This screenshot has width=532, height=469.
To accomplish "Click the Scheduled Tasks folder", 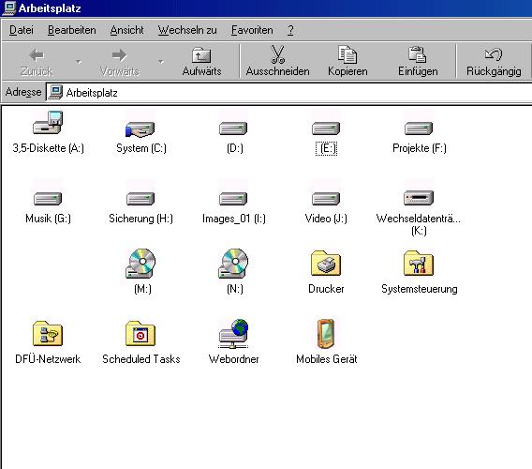I will (x=140, y=333).
